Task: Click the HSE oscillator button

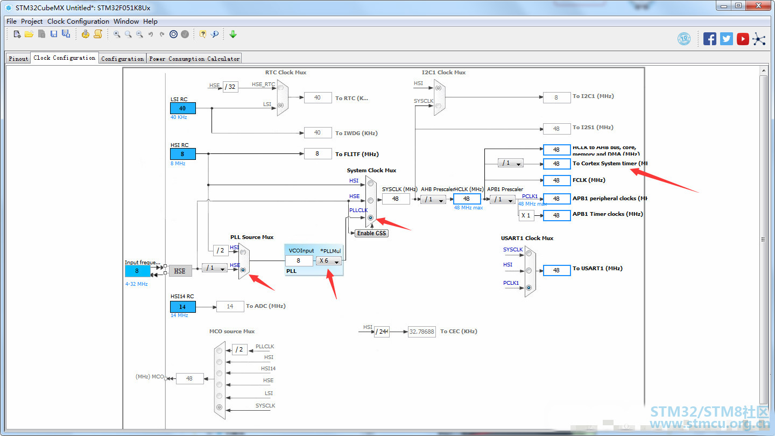Action: tap(180, 271)
